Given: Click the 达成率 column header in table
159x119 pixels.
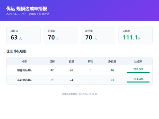Looking at the screenshot, I should point(138,62).
